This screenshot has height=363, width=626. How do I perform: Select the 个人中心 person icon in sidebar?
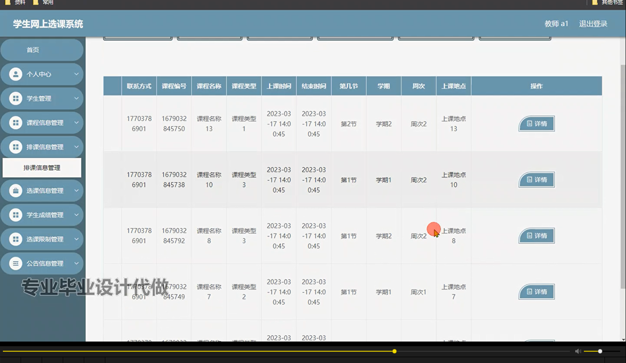(x=16, y=74)
